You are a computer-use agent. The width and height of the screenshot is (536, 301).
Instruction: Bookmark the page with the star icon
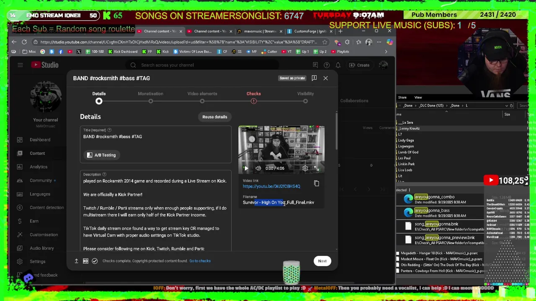(325, 42)
